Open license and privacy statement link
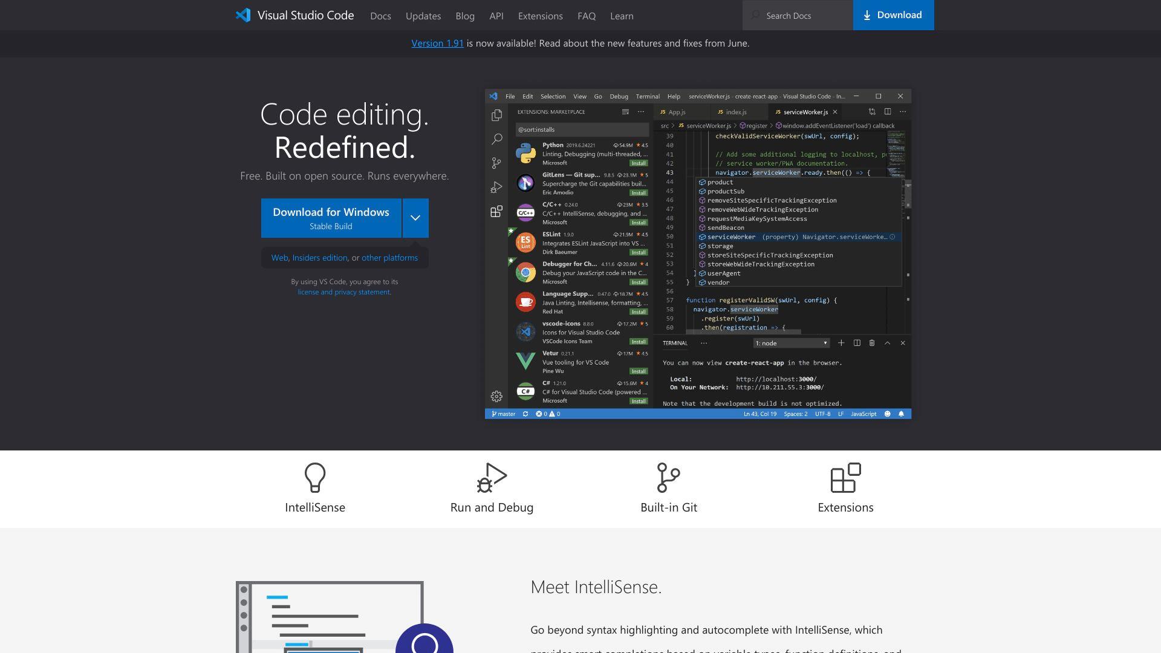Viewport: 1161px width, 653px height. (x=344, y=292)
